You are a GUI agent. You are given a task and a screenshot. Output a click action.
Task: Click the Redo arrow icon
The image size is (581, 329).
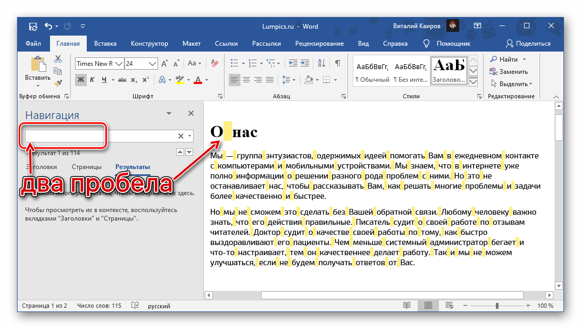(x=68, y=26)
